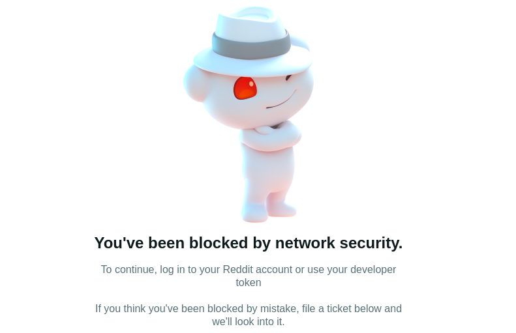The image size is (516, 333).
Task: Click the "we'll look into it." line
Action: pyautogui.click(x=249, y=321)
